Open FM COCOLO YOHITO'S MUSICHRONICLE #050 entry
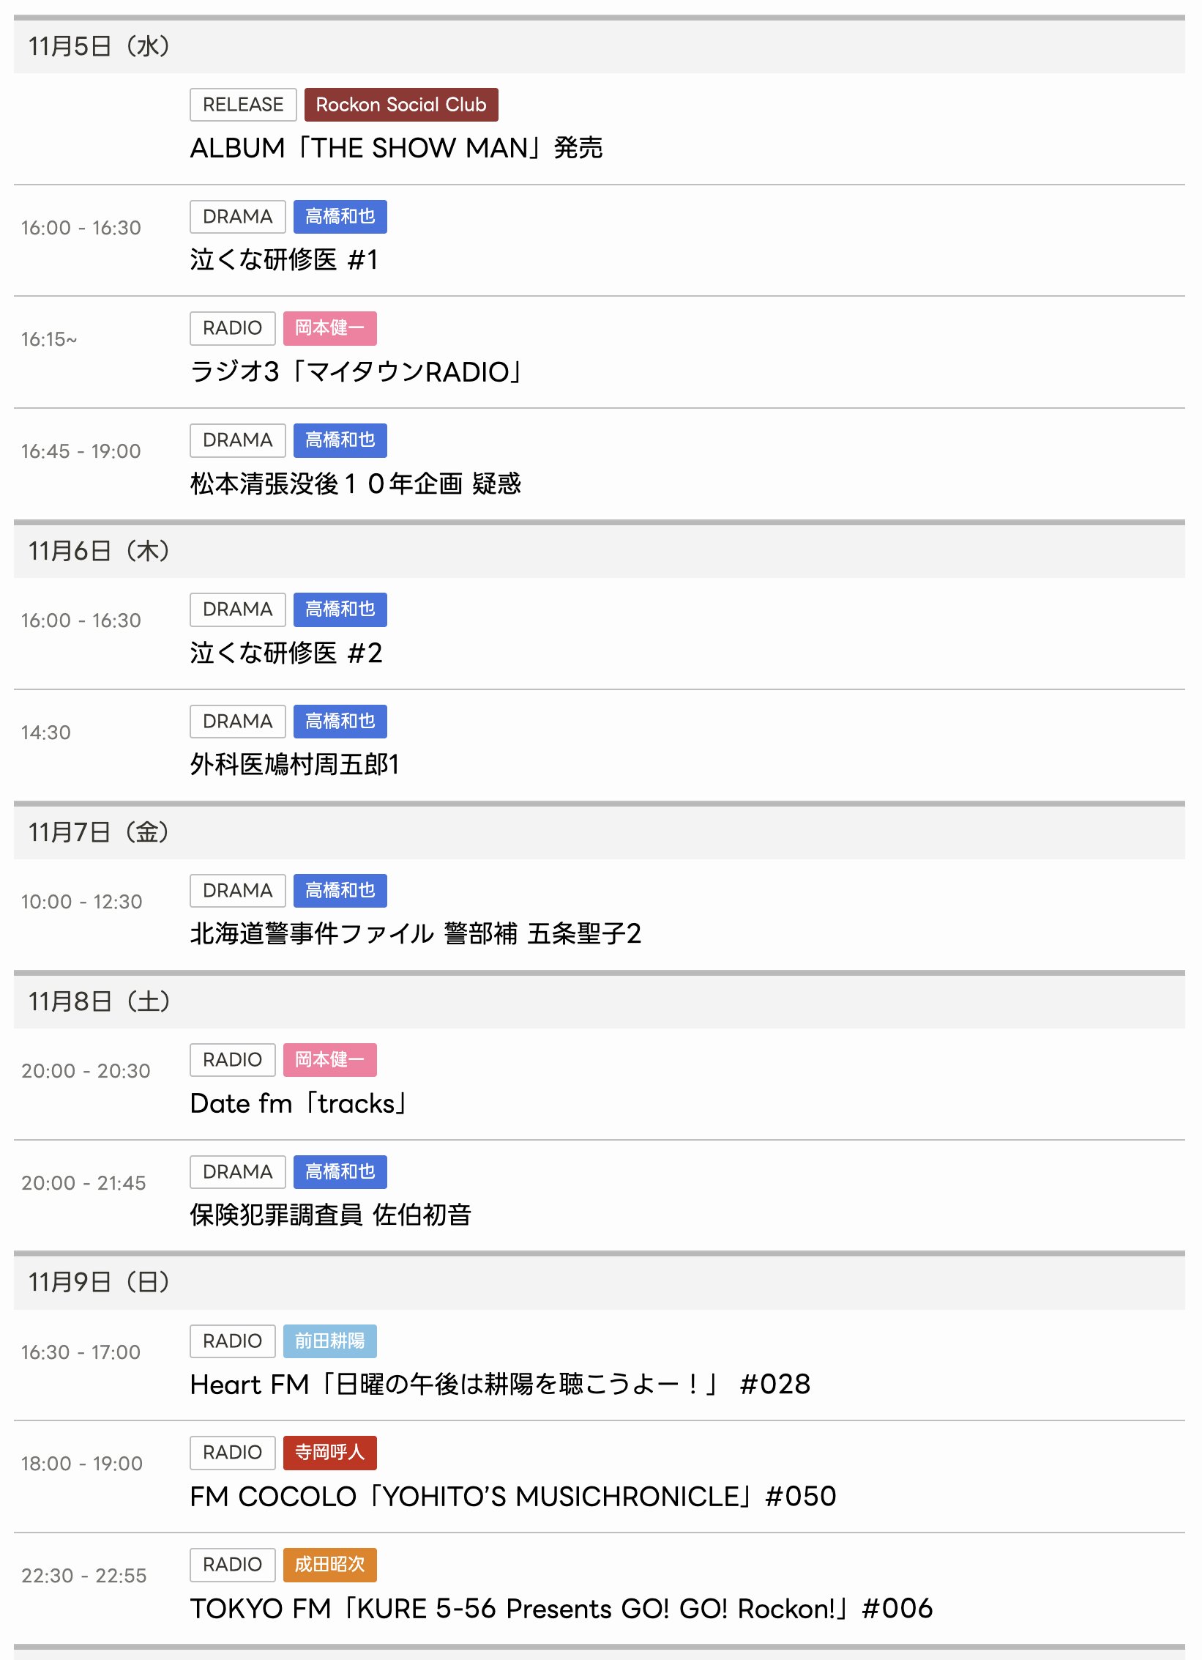This screenshot has width=1202, height=1660. pyautogui.click(x=512, y=1496)
